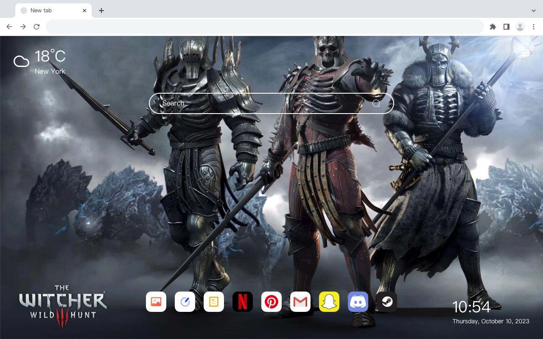543x339 pixels.
Task: Toggle the browser side panel icon
Action: 506,27
